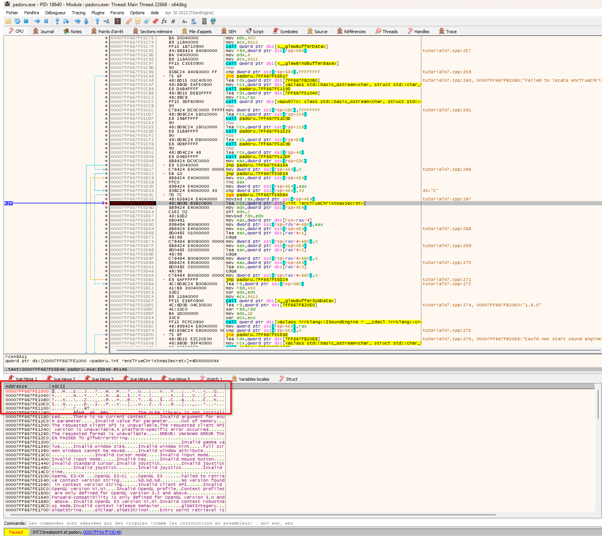This screenshot has width=602, height=536.
Task: Click the breakpoint address link in status bar
Action: coord(102,532)
